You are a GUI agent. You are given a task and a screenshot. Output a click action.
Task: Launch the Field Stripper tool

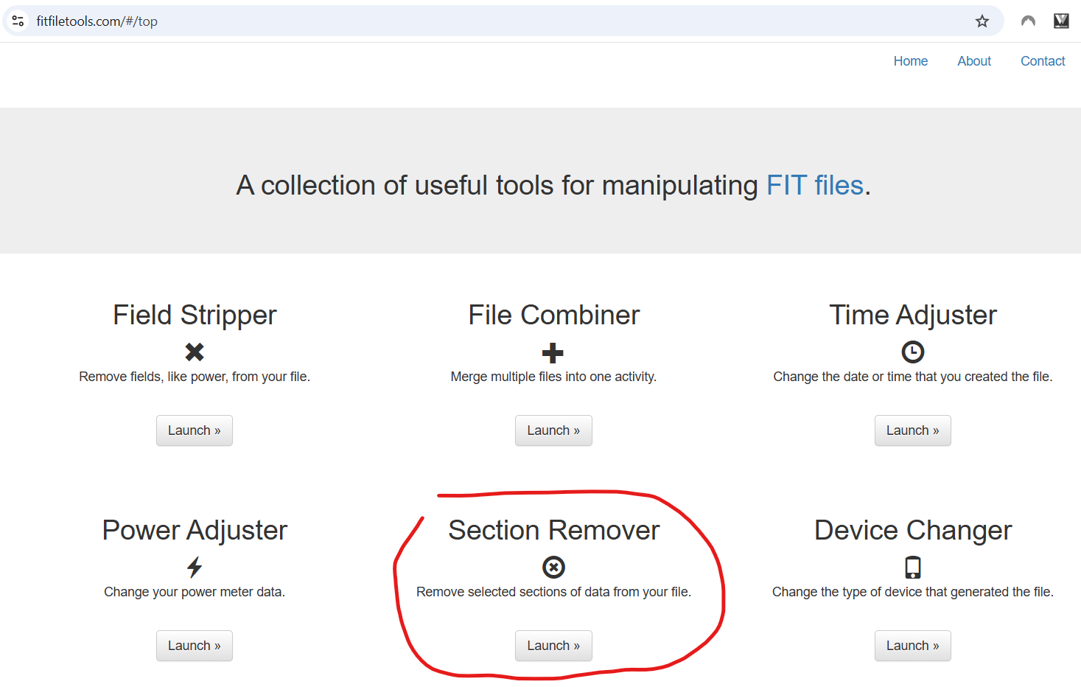(x=195, y=430)
